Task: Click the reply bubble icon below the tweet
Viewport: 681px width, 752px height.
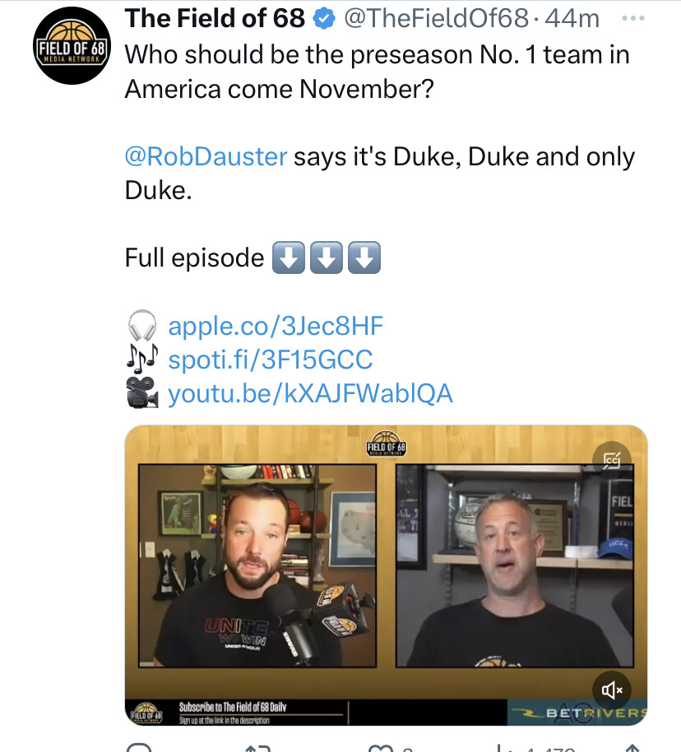Action: 139,747
